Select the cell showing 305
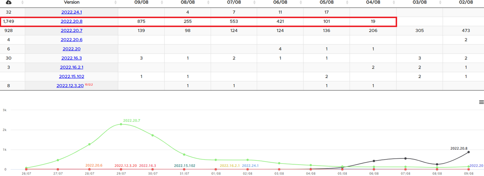 tap(419, 31)
